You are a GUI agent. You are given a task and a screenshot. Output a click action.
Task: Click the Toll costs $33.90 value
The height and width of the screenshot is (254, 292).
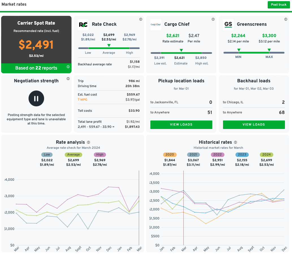click(134, 111)
